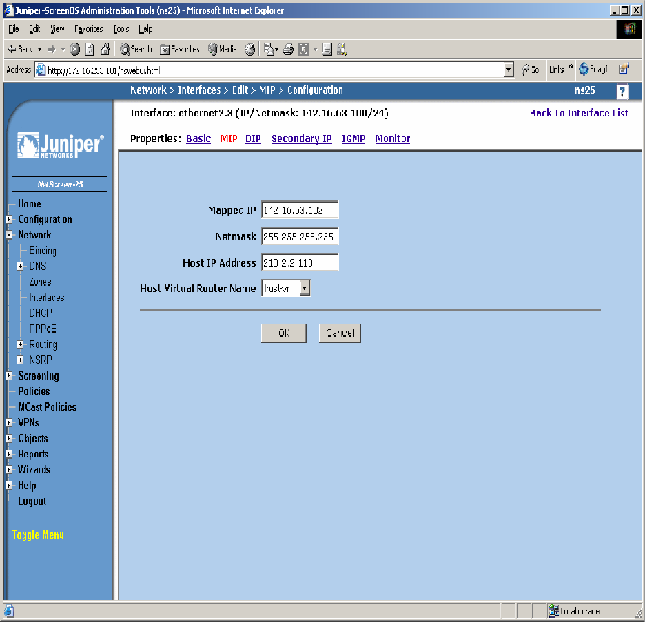Screen dimensions: 645x622
Task: Expand the Configuration tree node
Action: point(9,219)
